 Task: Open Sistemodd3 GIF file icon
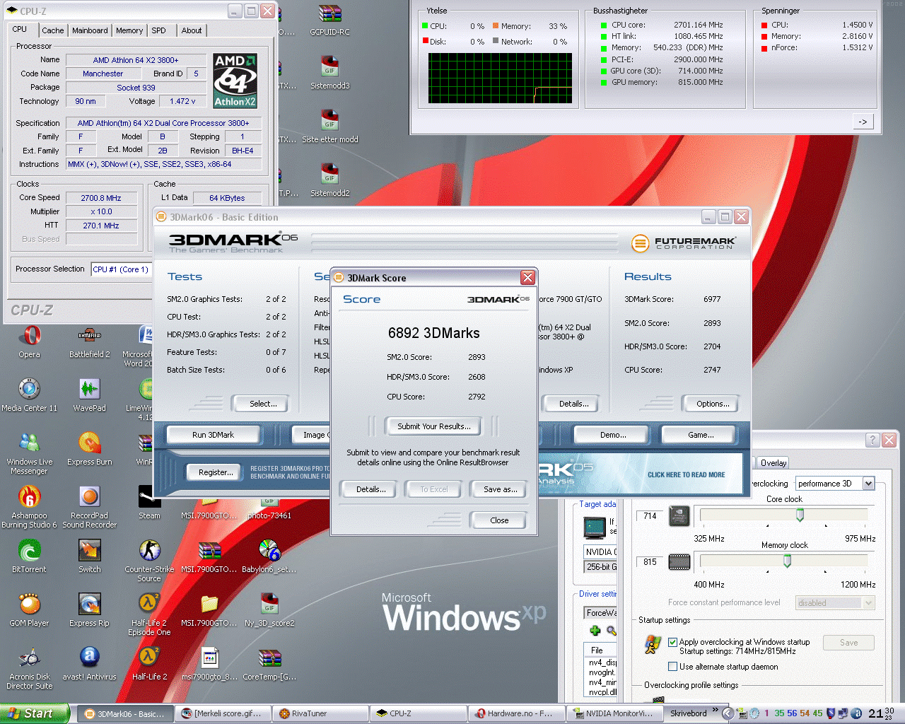click(x=329, y=73)
